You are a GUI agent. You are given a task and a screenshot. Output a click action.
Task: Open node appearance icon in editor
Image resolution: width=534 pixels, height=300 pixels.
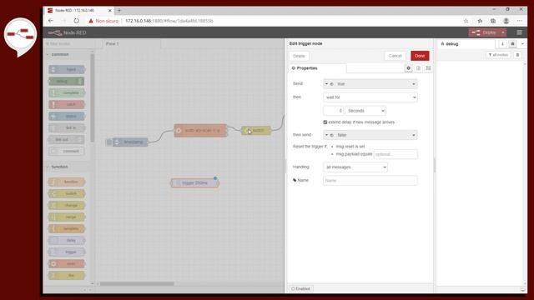428,68
